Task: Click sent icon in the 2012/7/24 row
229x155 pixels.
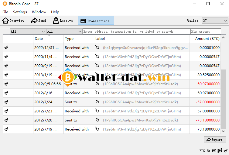Action: 97,102
